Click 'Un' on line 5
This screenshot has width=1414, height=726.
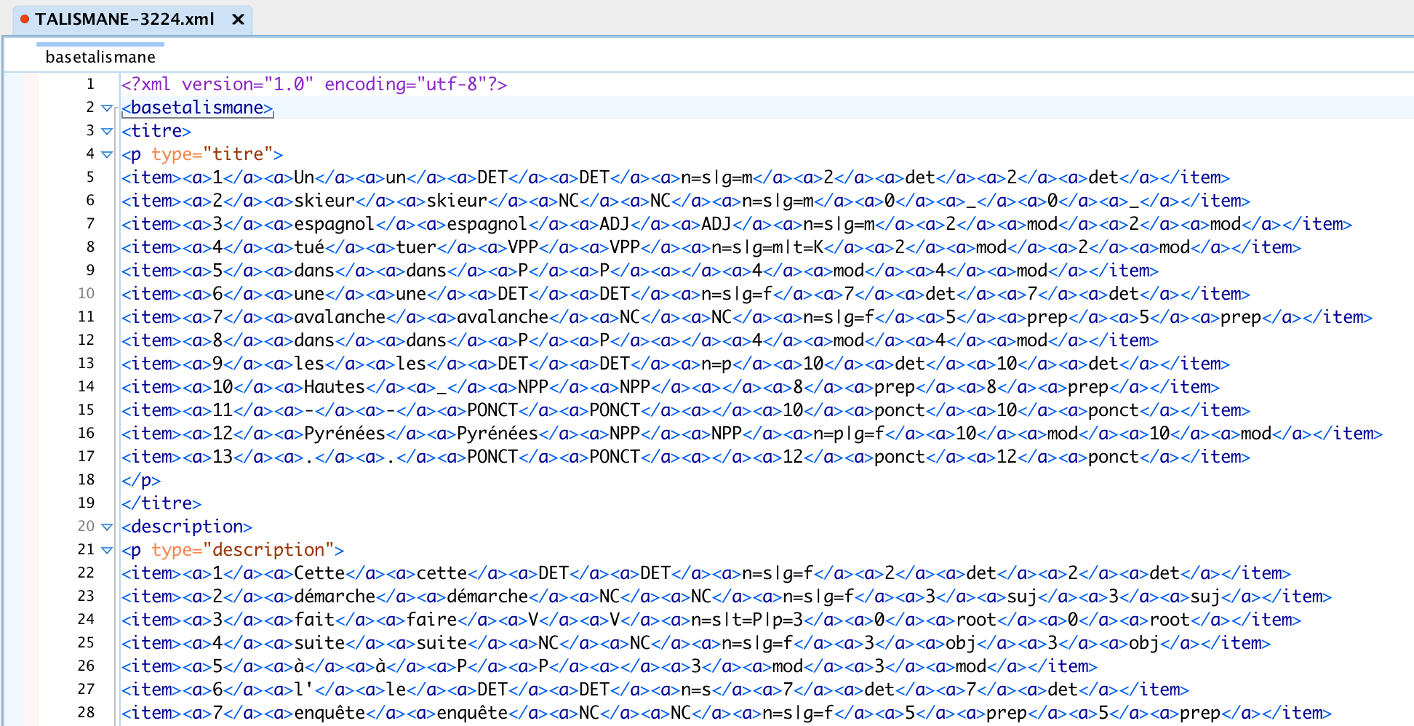(x=304, y=177)
